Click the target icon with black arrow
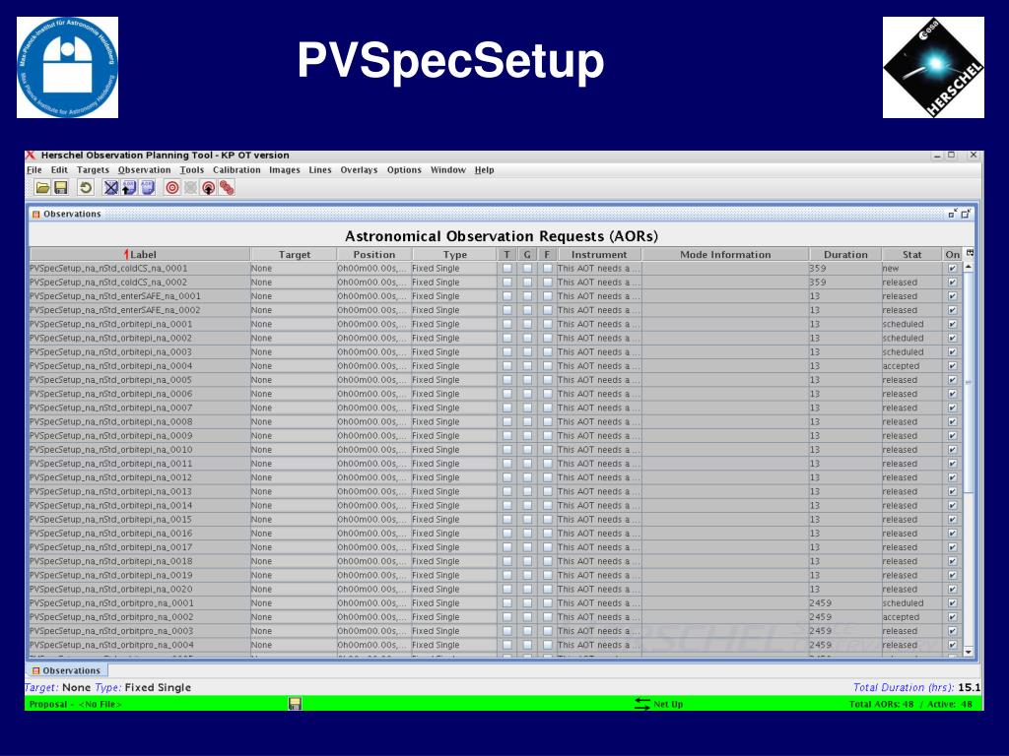 pyautogui.click(x=209, y=188)
